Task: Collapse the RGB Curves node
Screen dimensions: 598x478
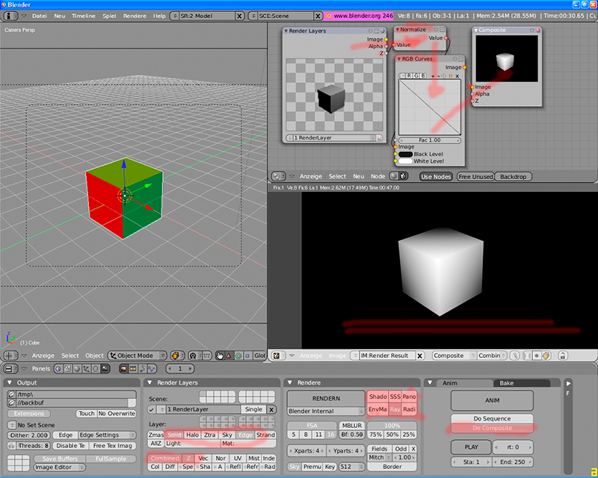Action: pos(399,59)
